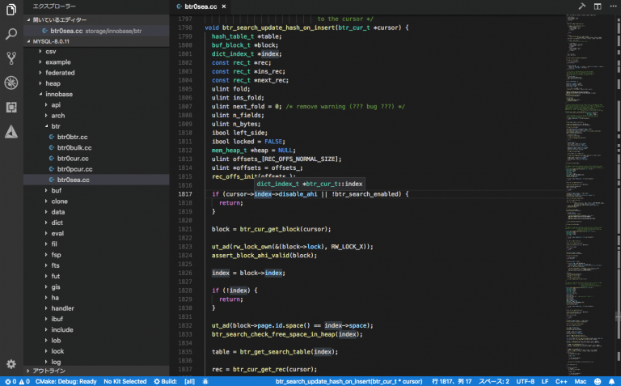
Task: Change the UTF-8 encoding in status bar
Action: pos(526,381)
